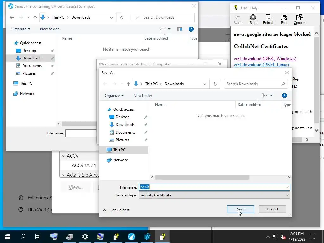Open view options arrow in Save As dialog
This screenshot has width=324, height=243.
271,96
